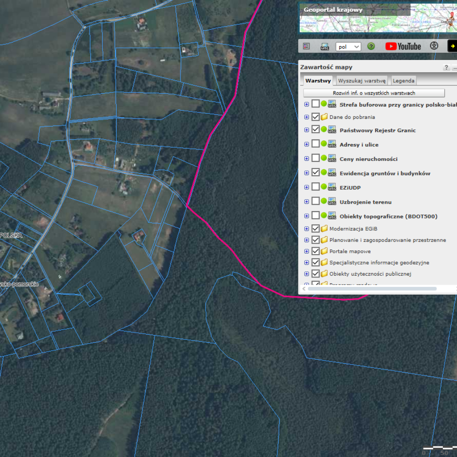Open the 'pol' language dropdown
The height and width of the screenshot is (457, 457).
348,47
